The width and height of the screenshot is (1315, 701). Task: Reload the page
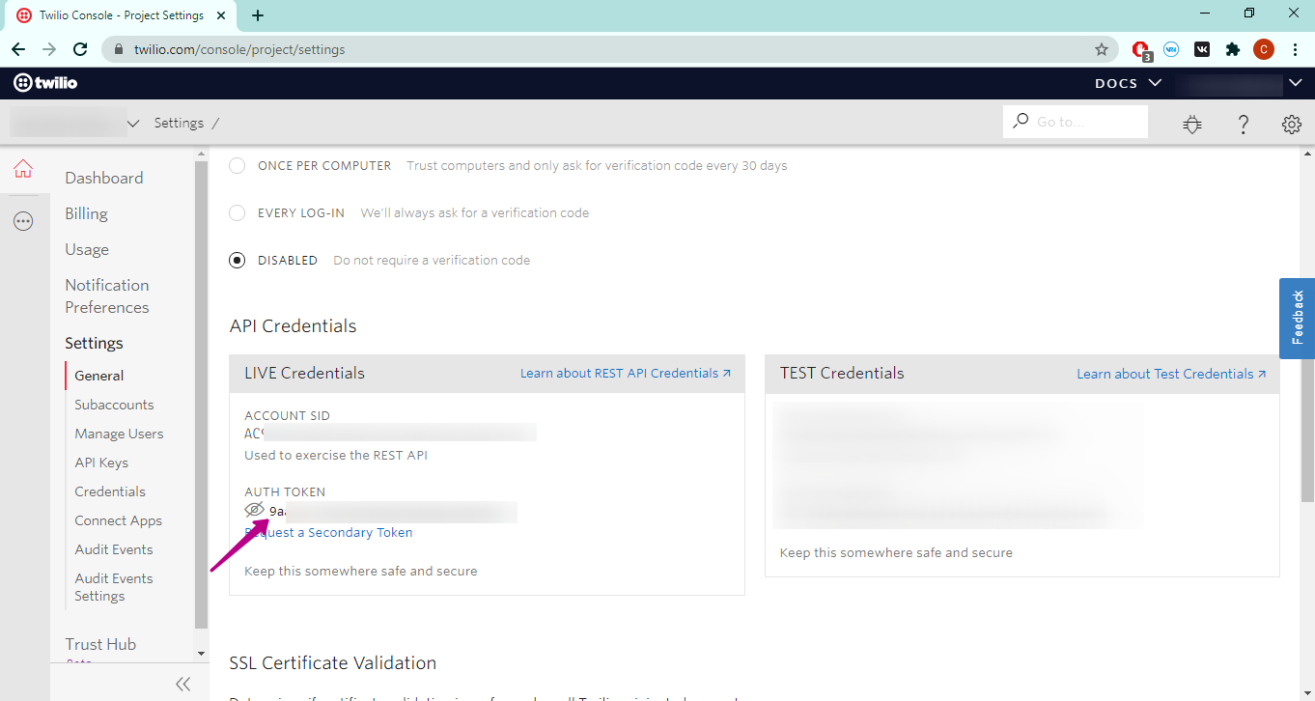tap(81, 49)
